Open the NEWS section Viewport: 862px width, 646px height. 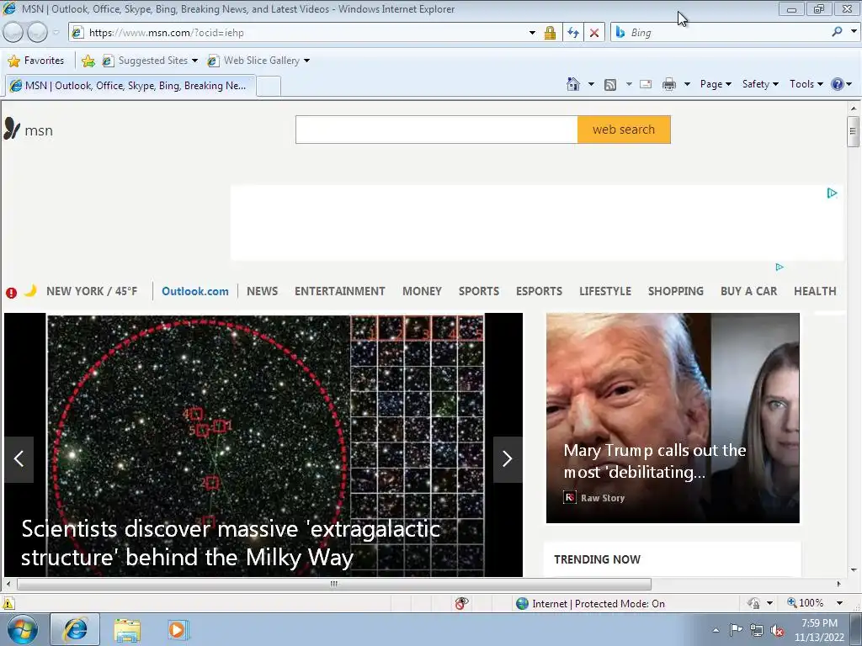click(x=263, y=291)
